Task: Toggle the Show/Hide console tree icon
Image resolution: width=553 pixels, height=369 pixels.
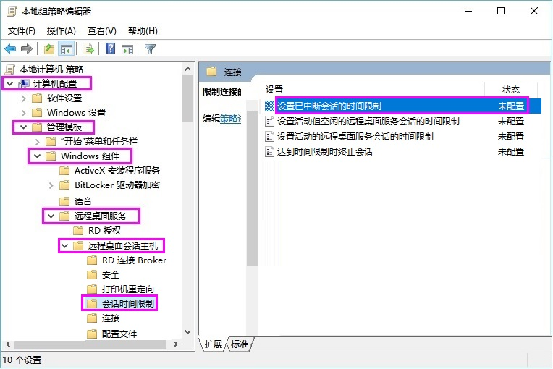Action: (67, 49)
